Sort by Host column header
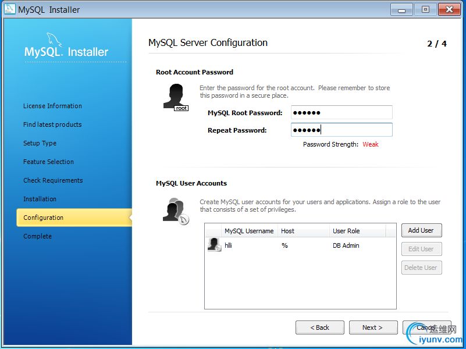Image resolution: width=466 pixels, height=349 pixels. pos(304,231)
